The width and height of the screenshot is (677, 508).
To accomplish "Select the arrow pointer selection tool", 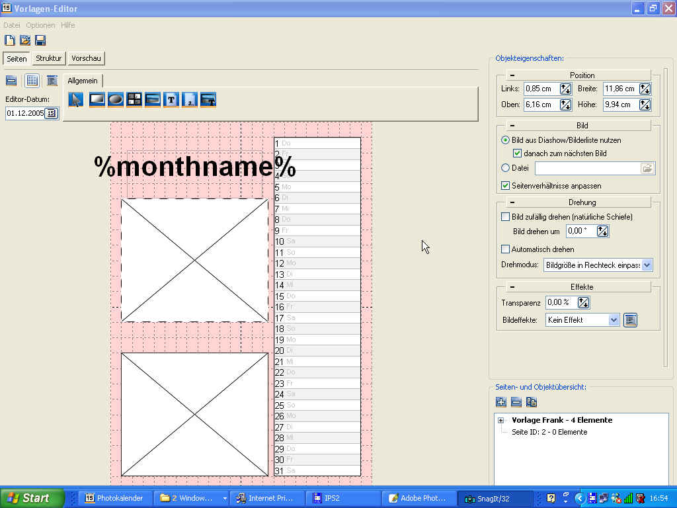I will (x=76, y=100).
